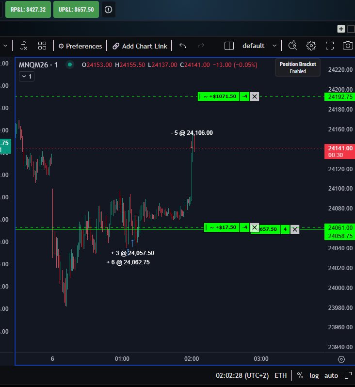The image size is (355, 387).
Task: Click the 4 quantity on position label
Action: pyautogui.click(x=285, y=229)
